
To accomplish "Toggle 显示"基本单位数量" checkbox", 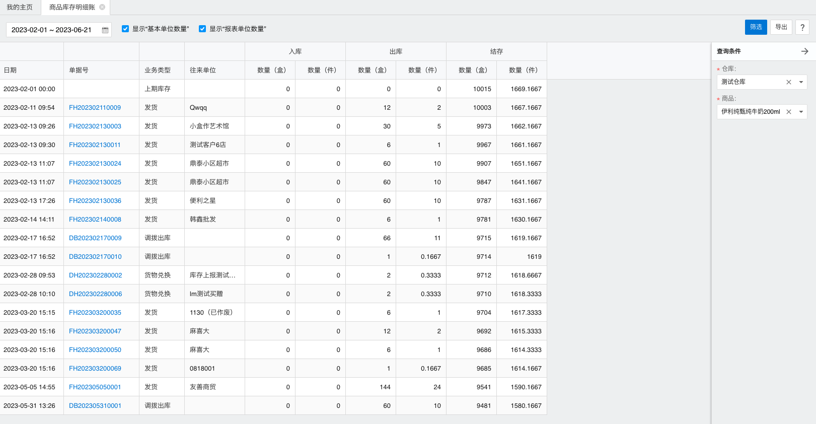I will tap(125, 29).
